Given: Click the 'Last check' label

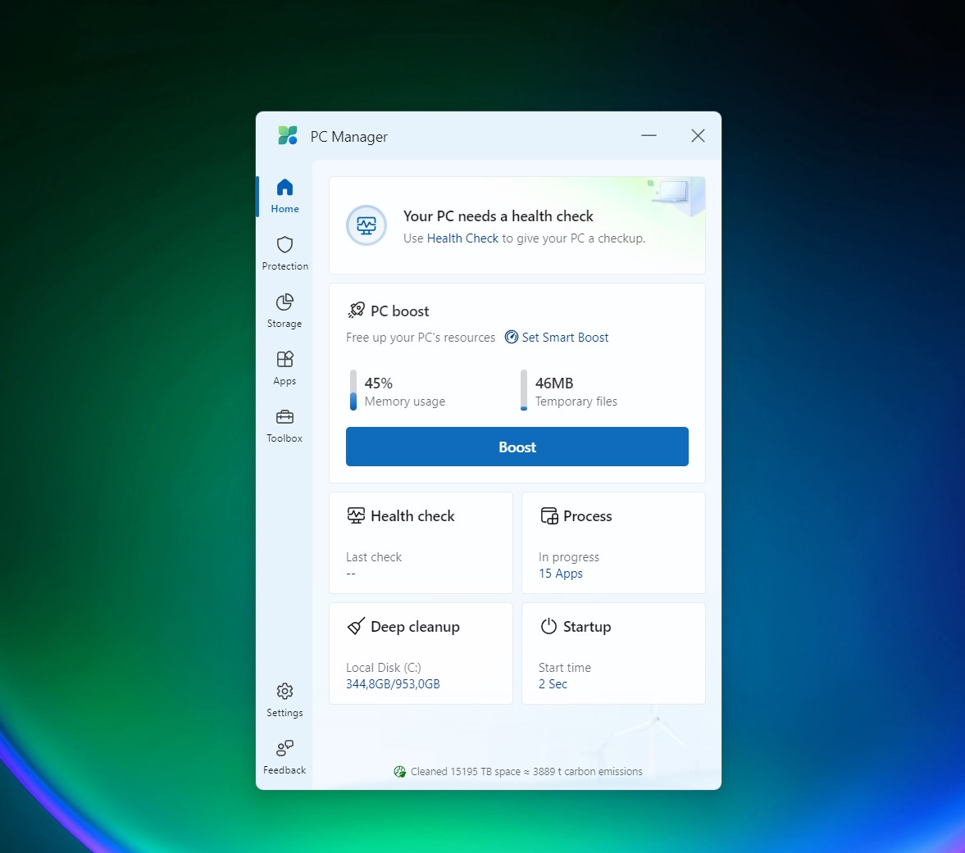Looking at the screenshot, I should tap(374, 556).
